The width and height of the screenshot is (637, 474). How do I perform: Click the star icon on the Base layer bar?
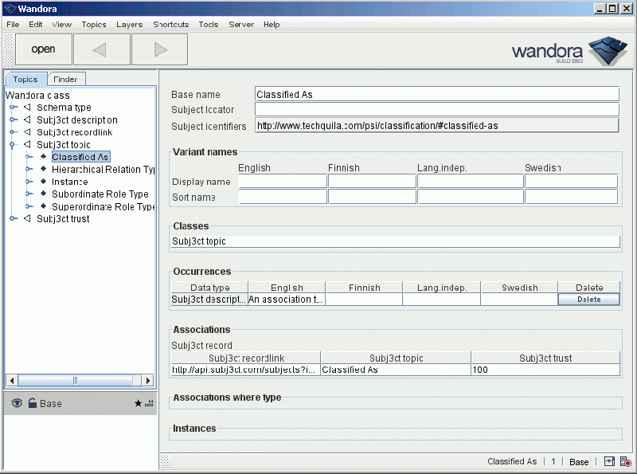tap(138, 403)
